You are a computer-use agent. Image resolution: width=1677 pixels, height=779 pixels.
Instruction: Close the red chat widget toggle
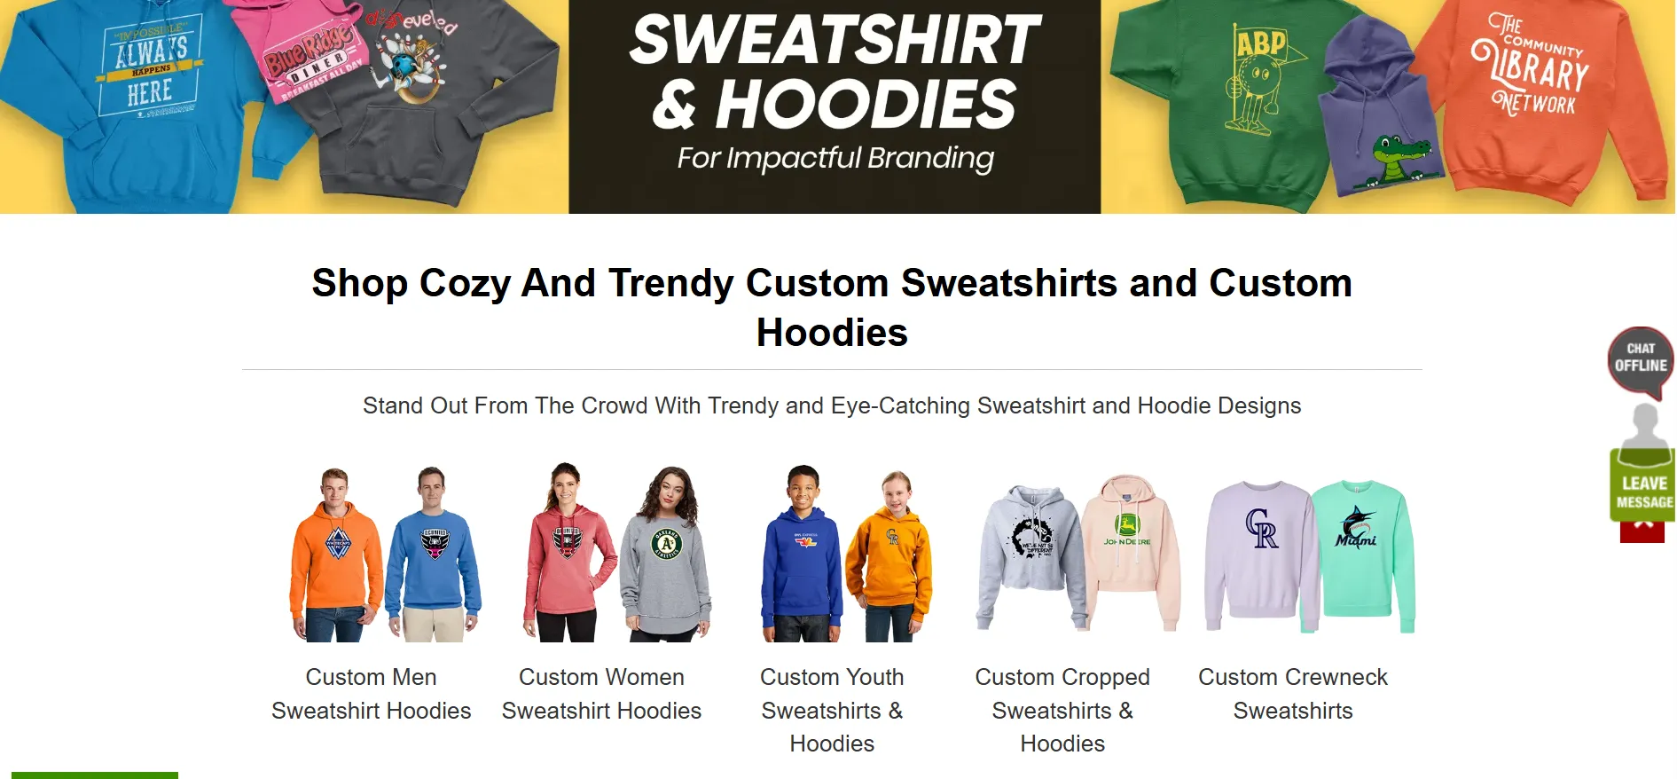pos(1642,531)
